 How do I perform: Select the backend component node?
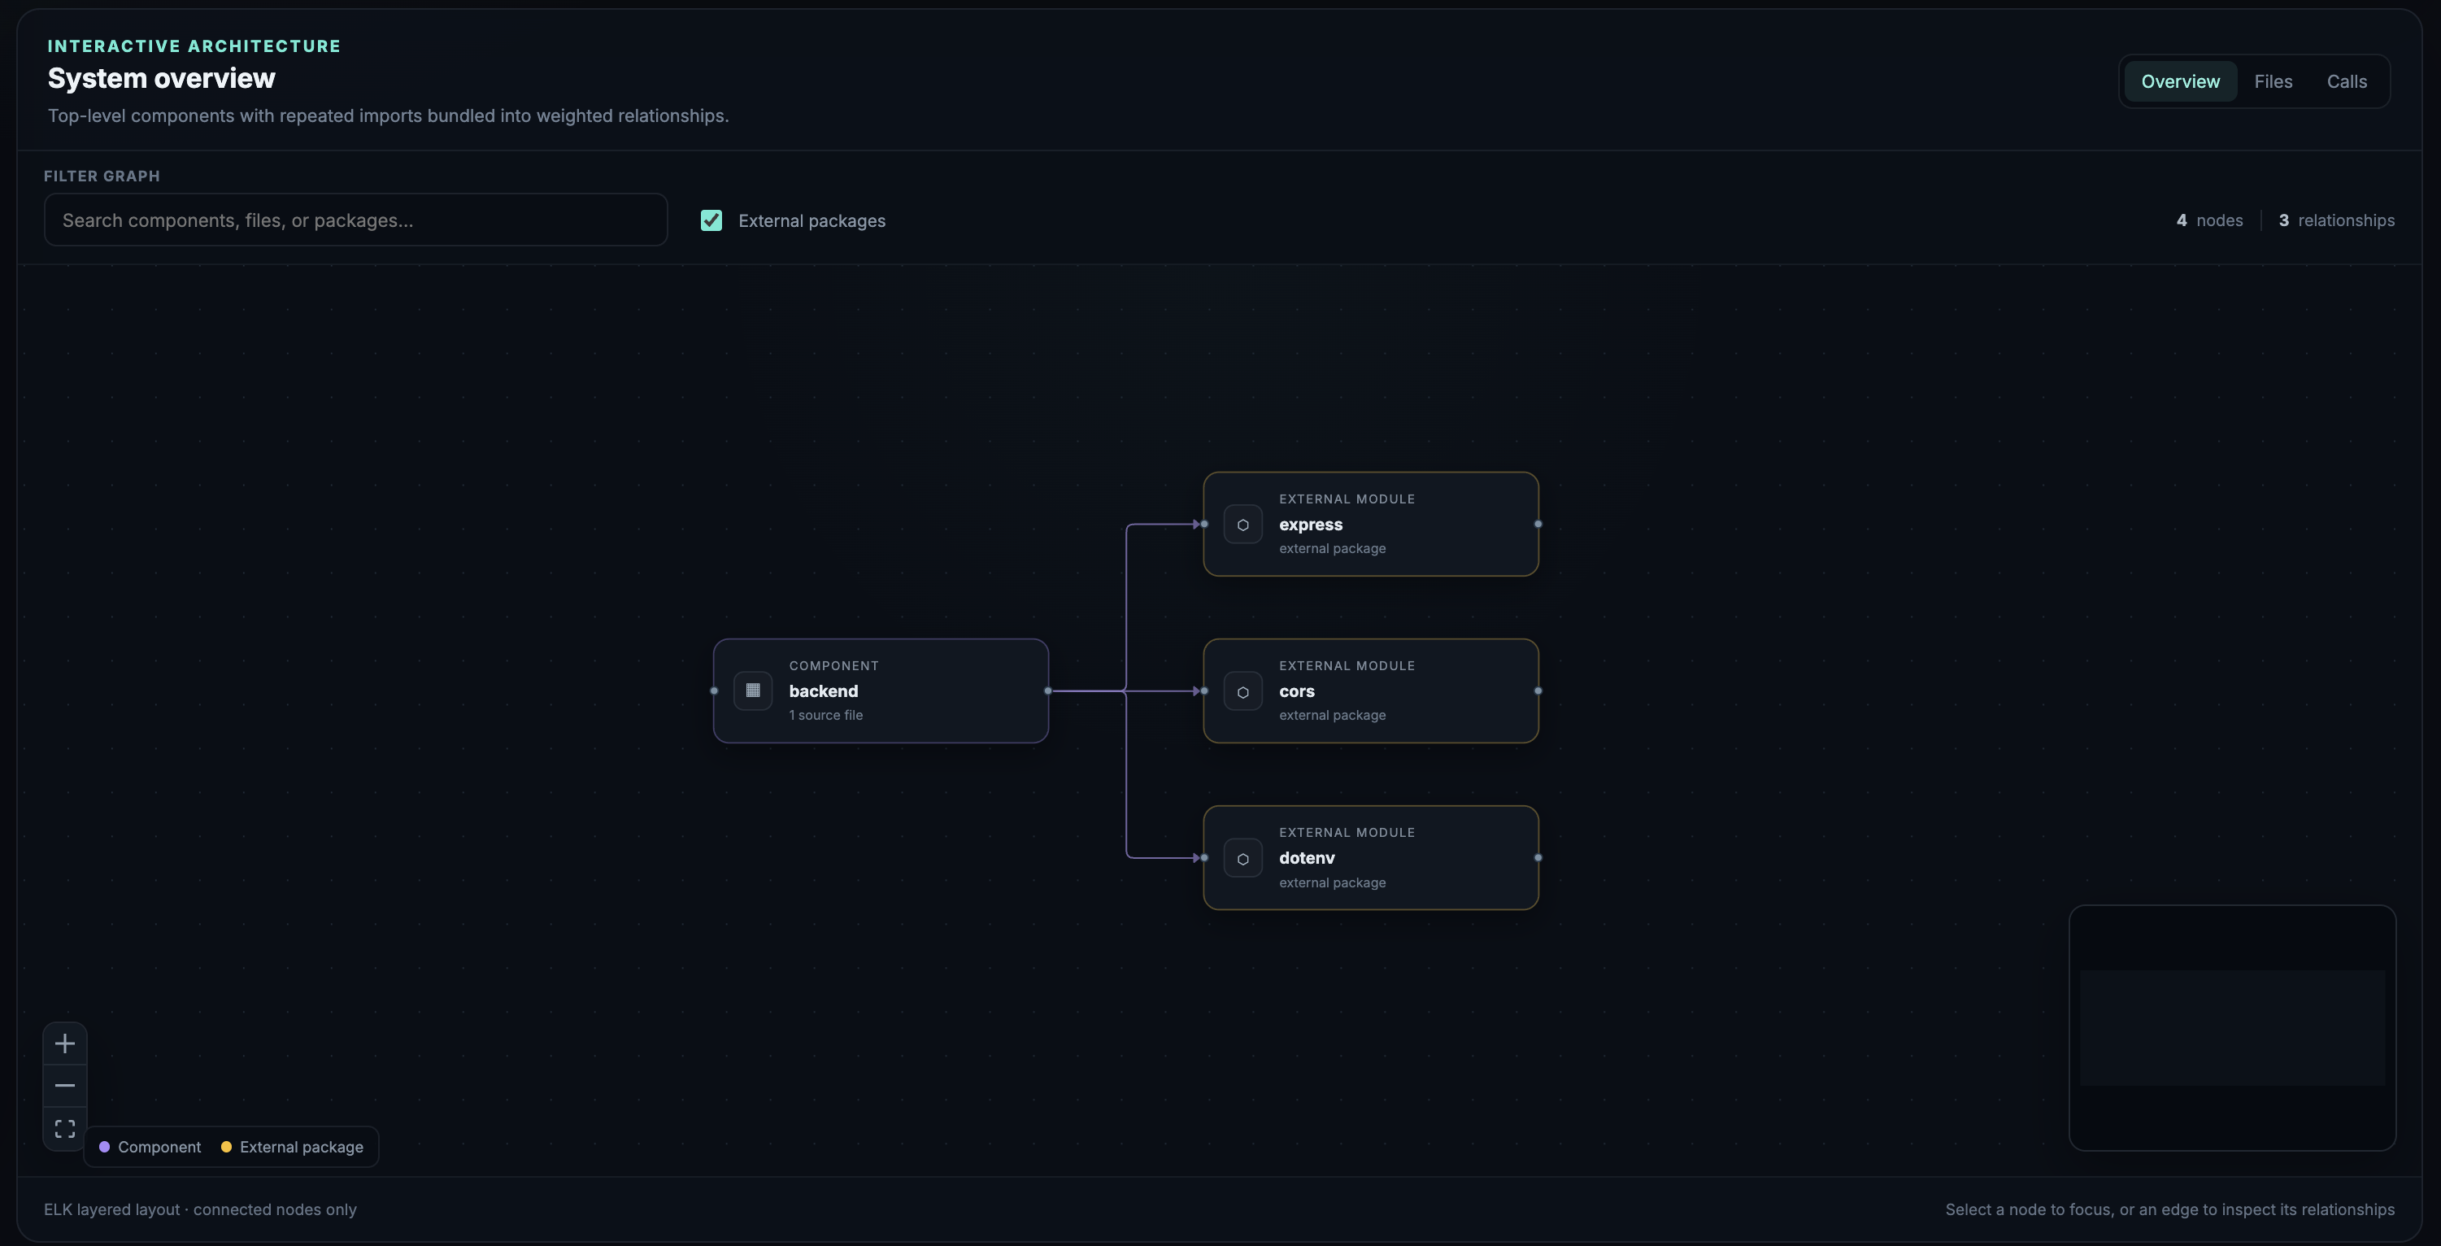(881, 691)
